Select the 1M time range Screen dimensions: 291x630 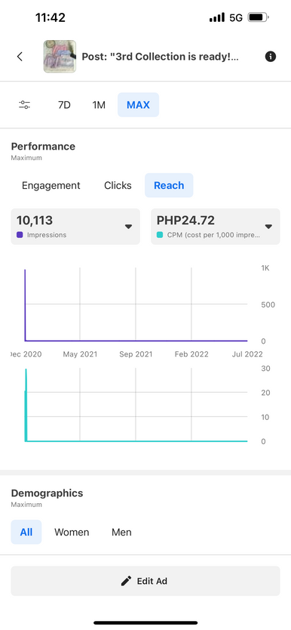(99, 105)
